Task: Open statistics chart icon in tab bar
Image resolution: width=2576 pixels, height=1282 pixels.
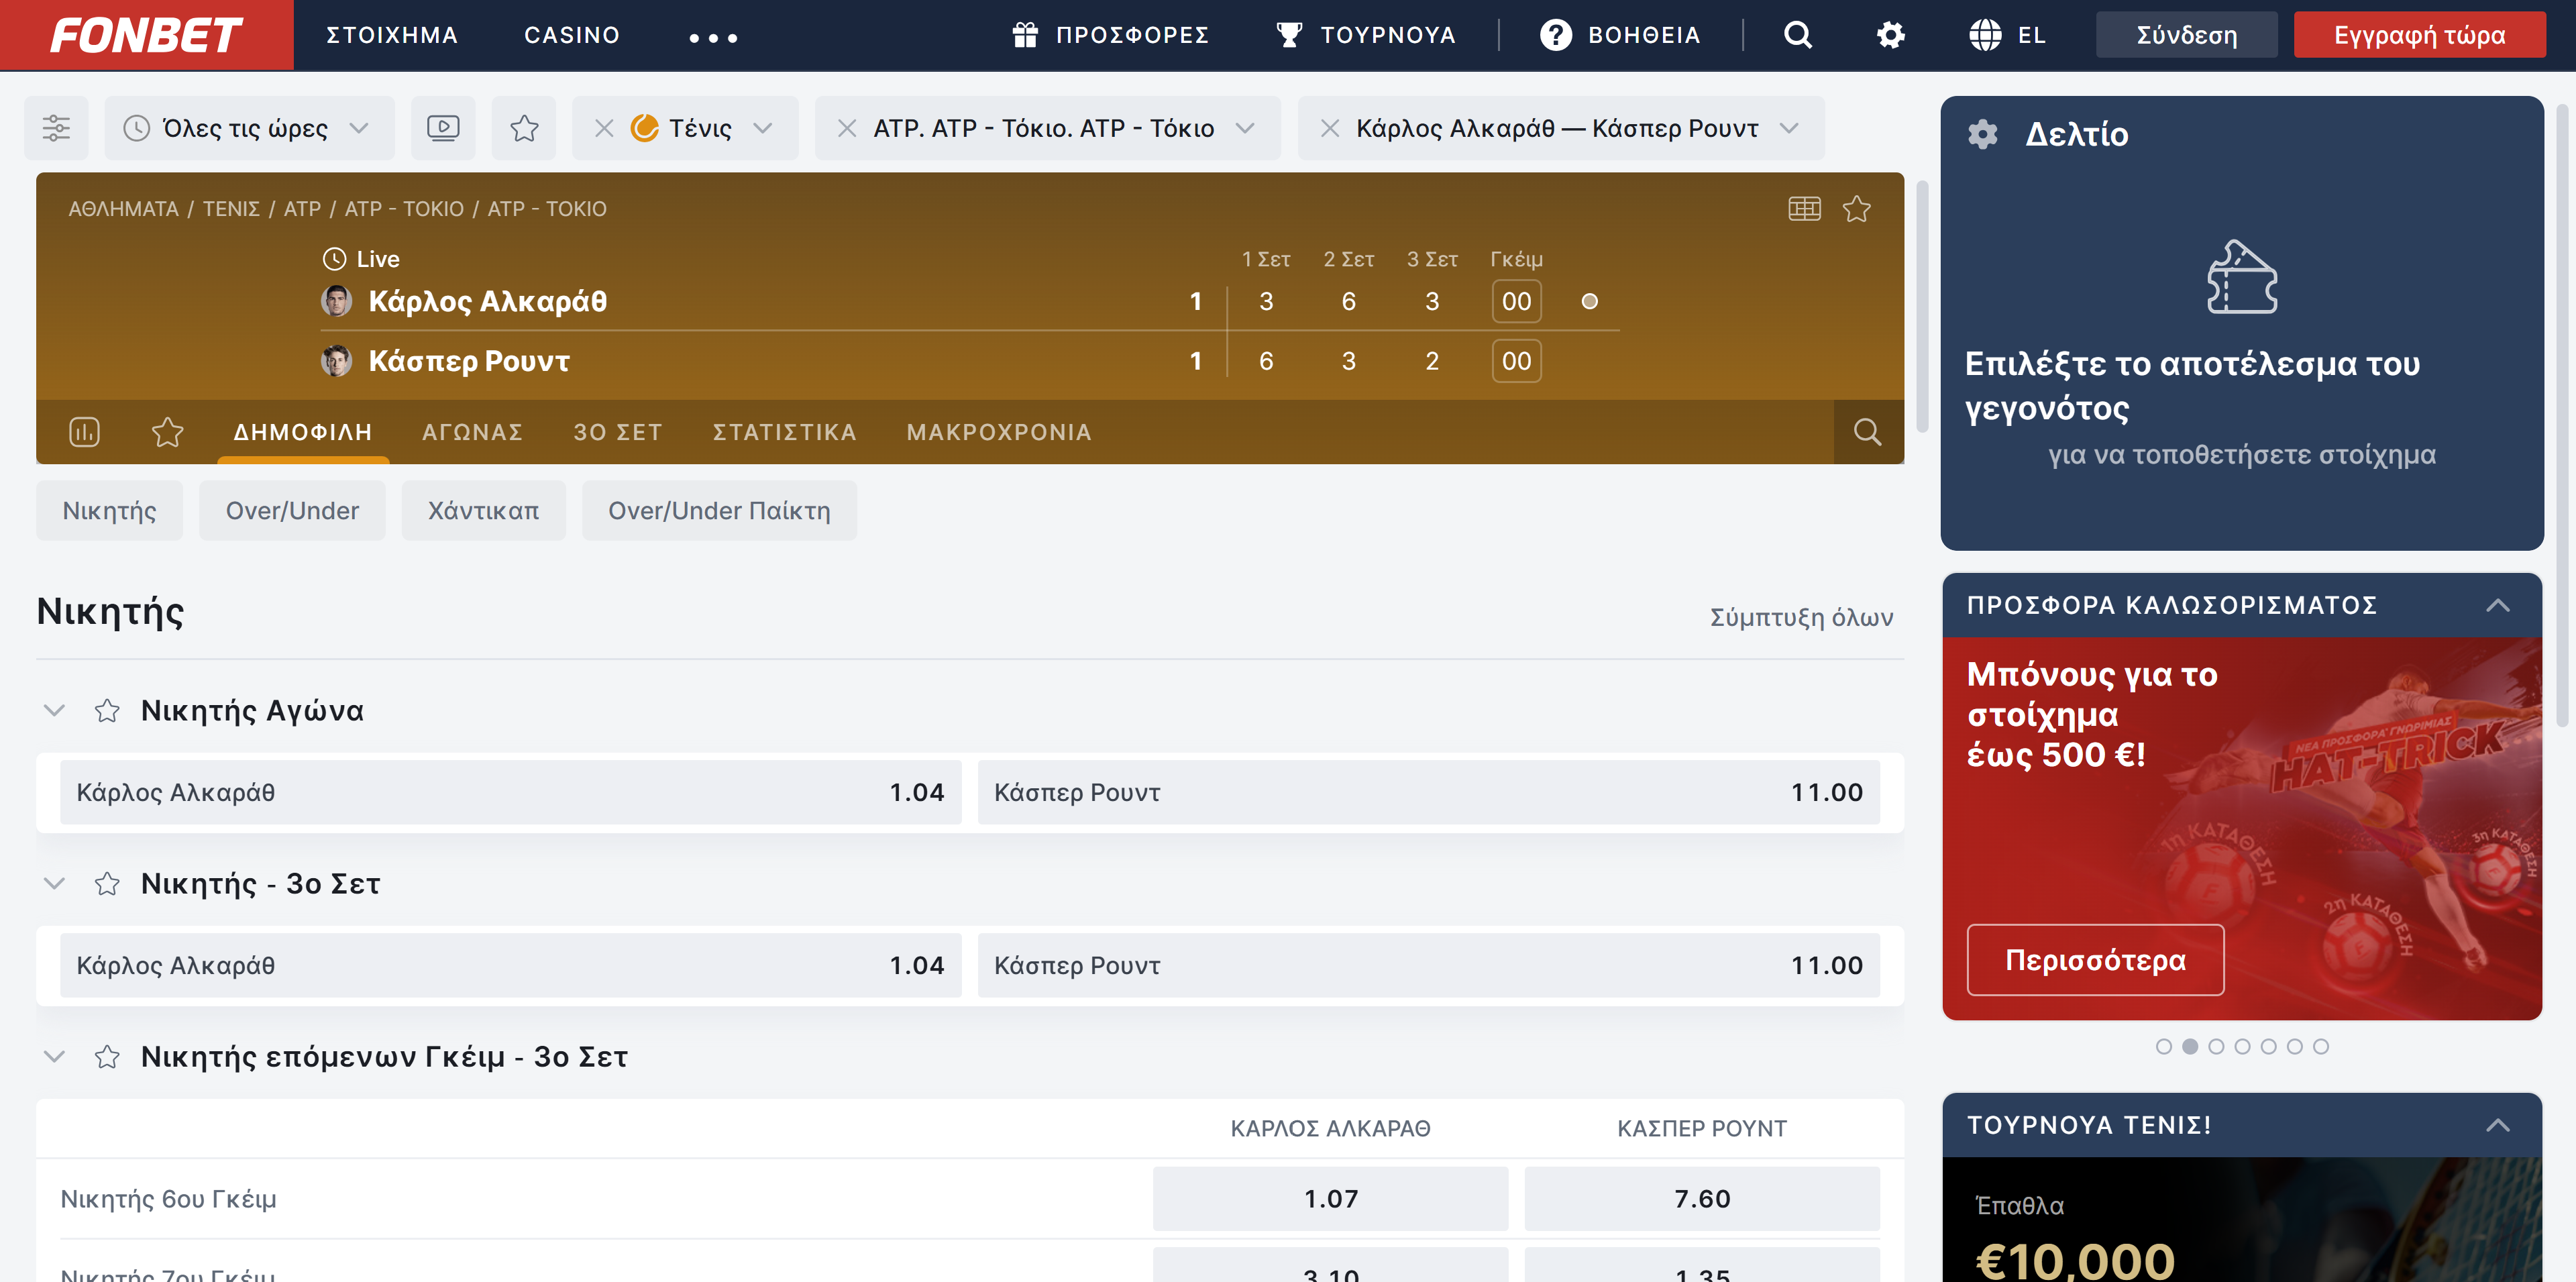Action: pos(84,432)
